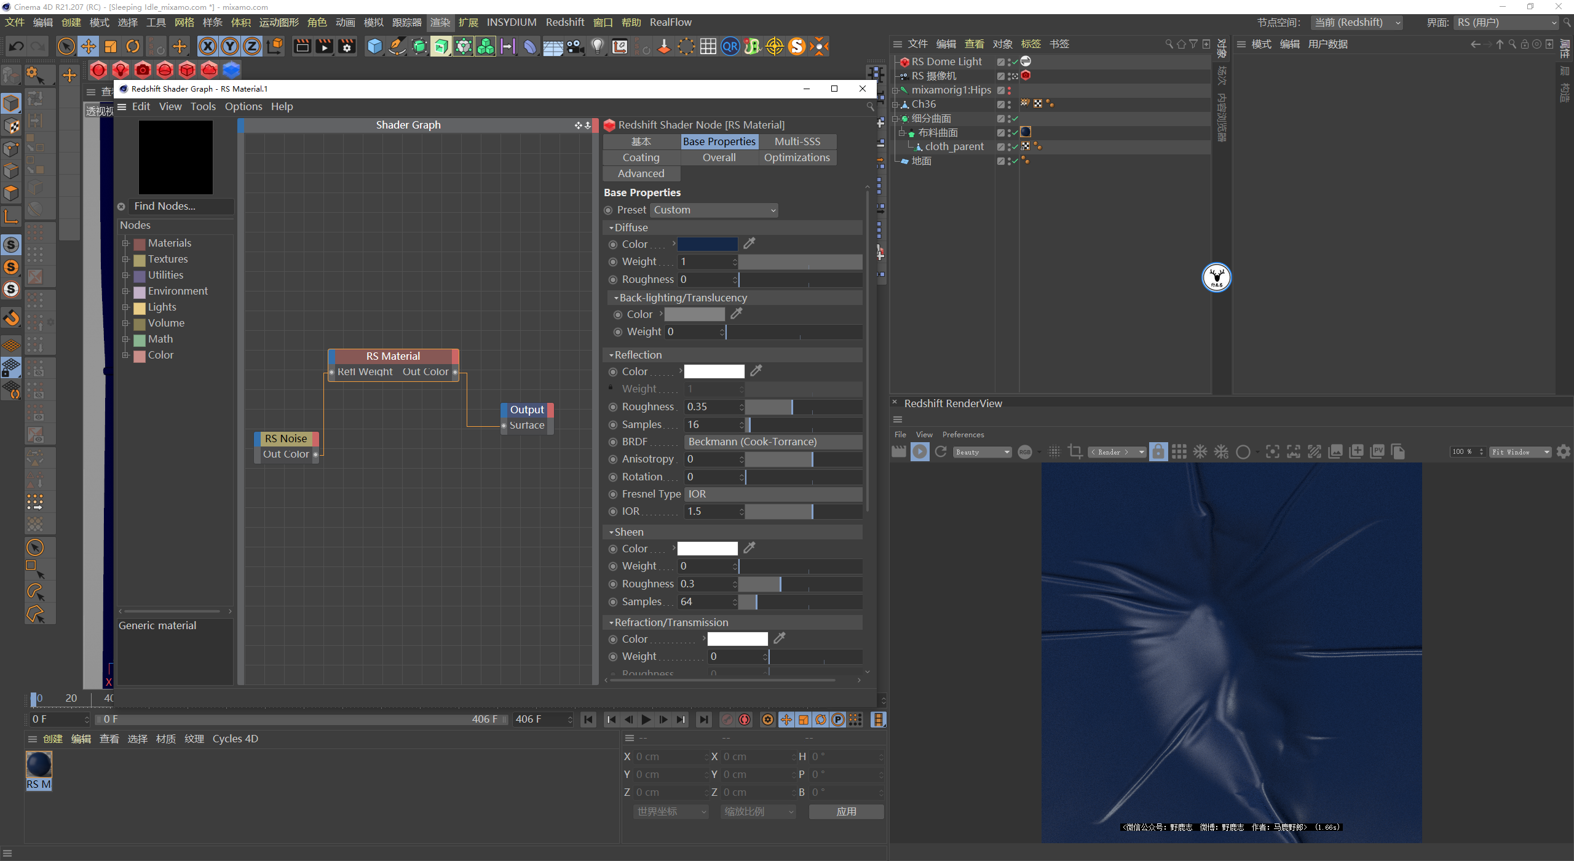The width and height of the screenshot is (1574, 861).
Task: Click the RenderView settings gear icon
Action: (x=1563, y=452)
